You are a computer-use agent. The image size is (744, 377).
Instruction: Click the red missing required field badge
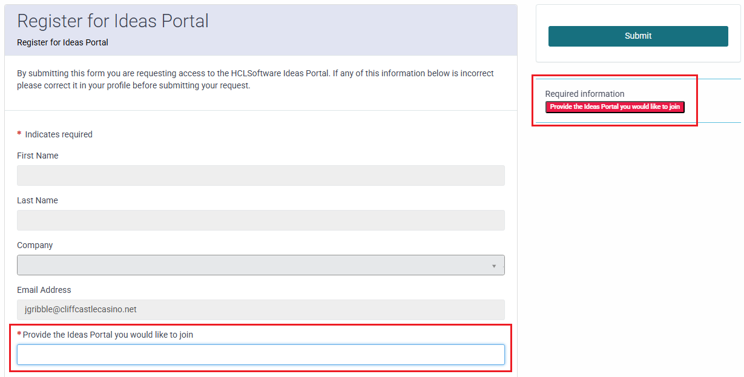point(614,107)
